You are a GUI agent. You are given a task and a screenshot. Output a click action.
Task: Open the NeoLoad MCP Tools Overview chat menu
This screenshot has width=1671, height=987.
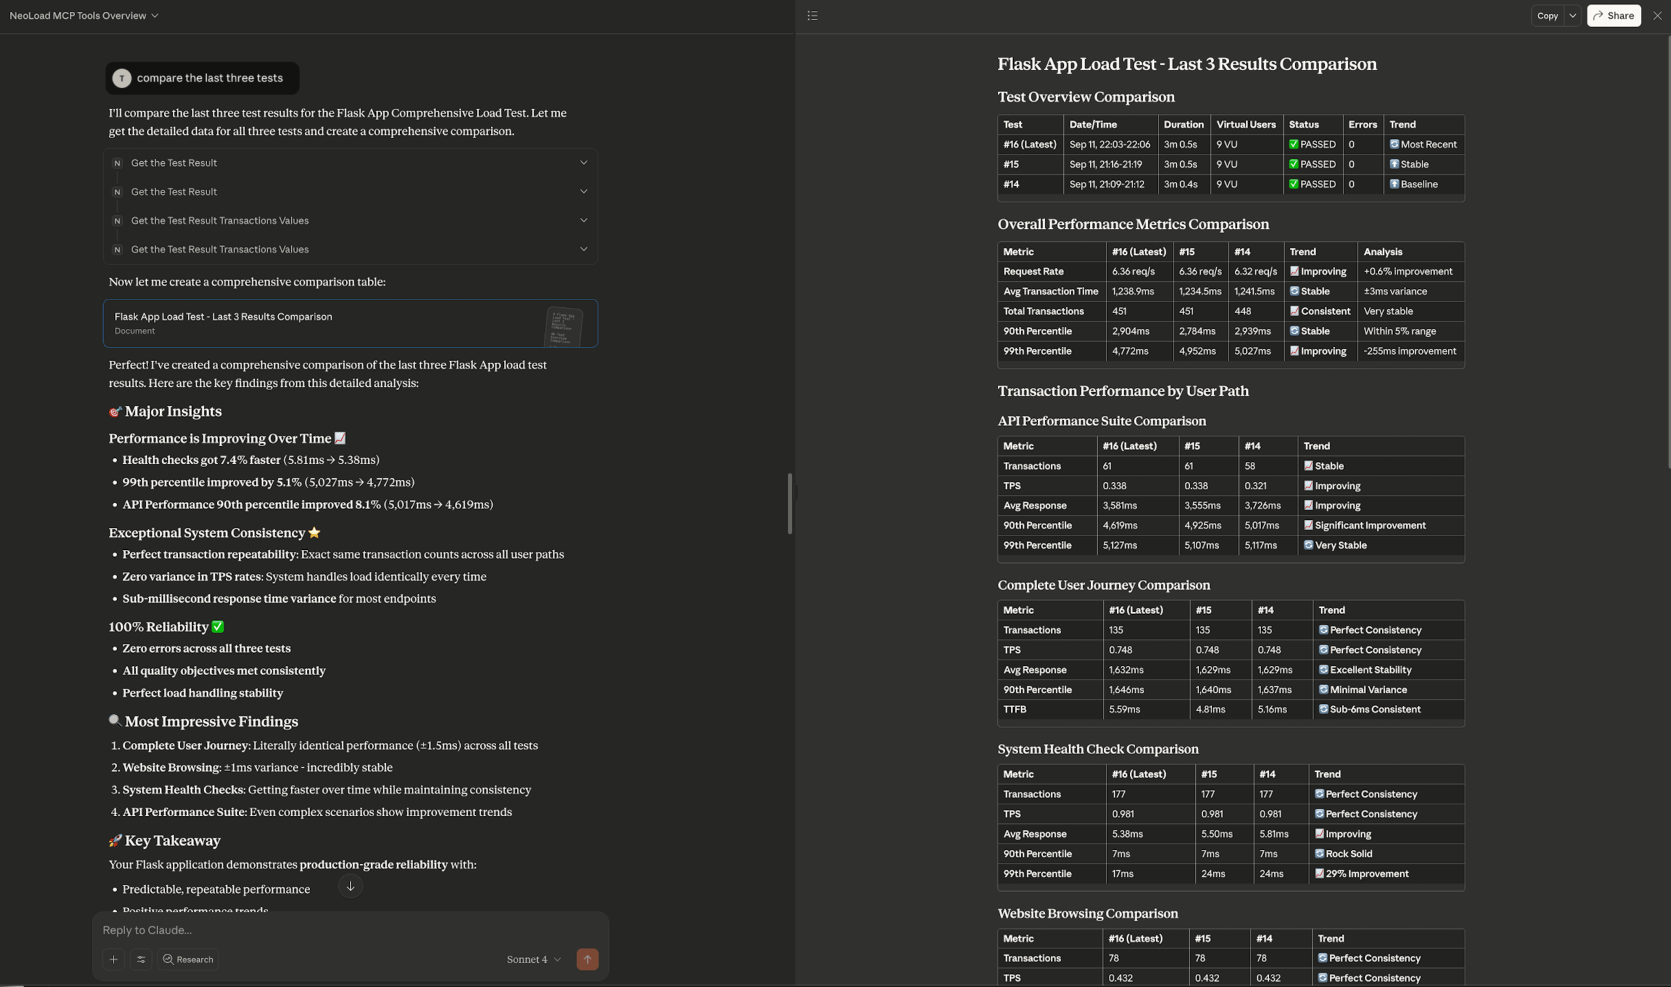(x=84, y=15)
